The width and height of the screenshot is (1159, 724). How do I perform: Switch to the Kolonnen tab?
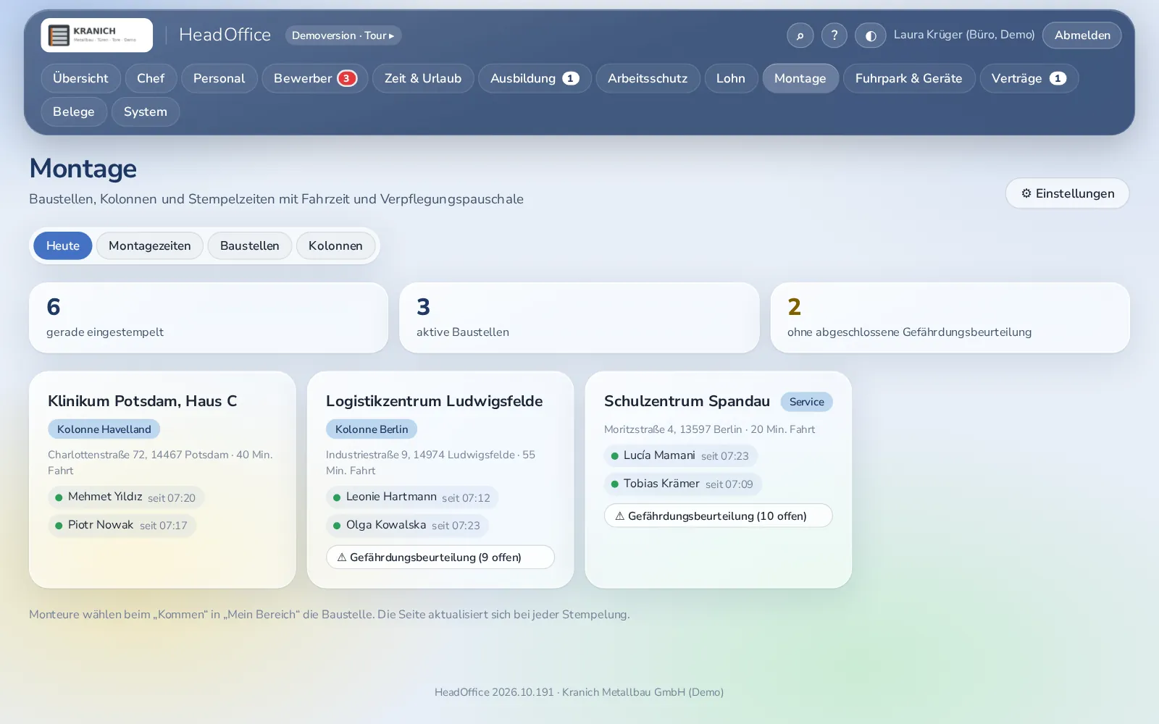point(335,245)
